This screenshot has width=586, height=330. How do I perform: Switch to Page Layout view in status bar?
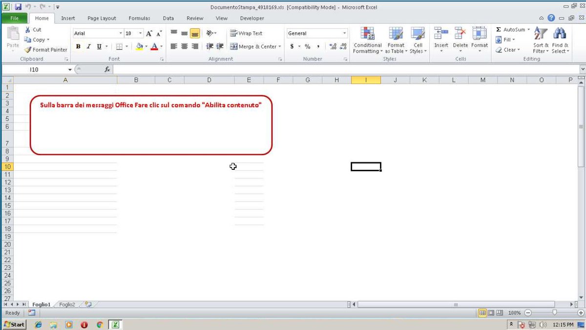coord(491,312)
